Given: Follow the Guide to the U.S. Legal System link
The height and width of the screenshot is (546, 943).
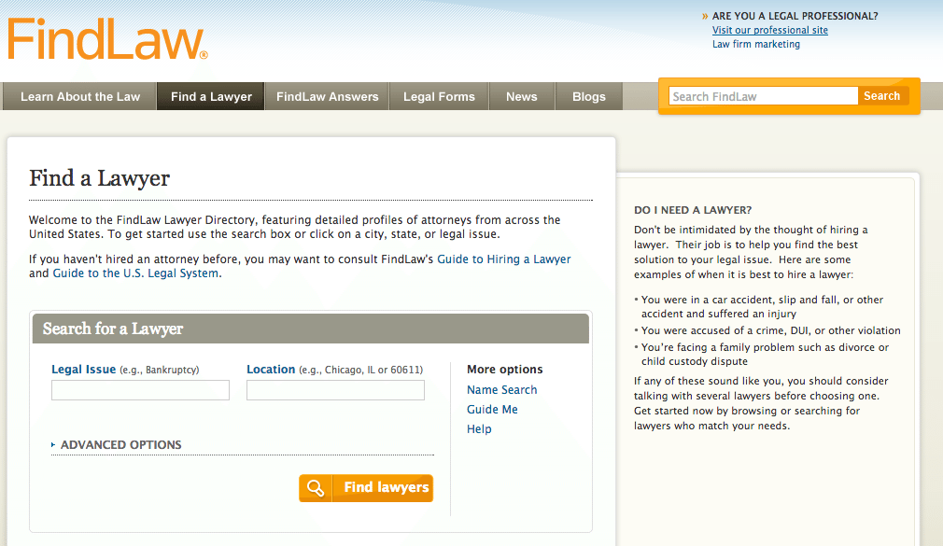Looking at the screenshot, I should pyautogui.click(x=134, y=273).
